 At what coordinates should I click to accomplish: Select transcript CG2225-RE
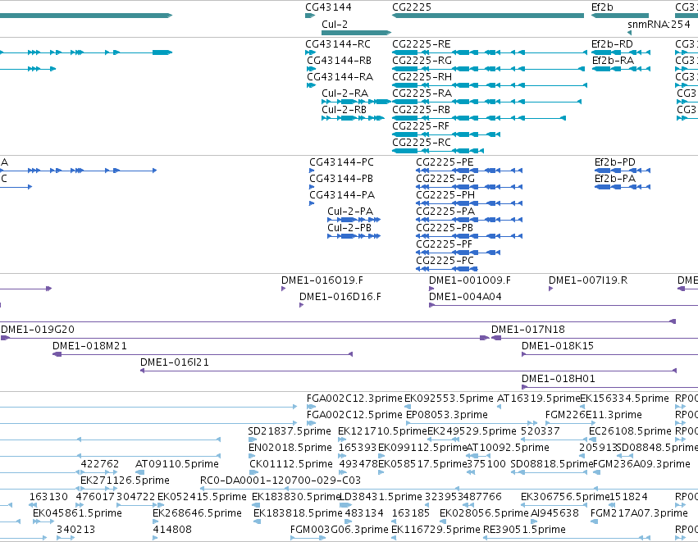click(421, 44)
